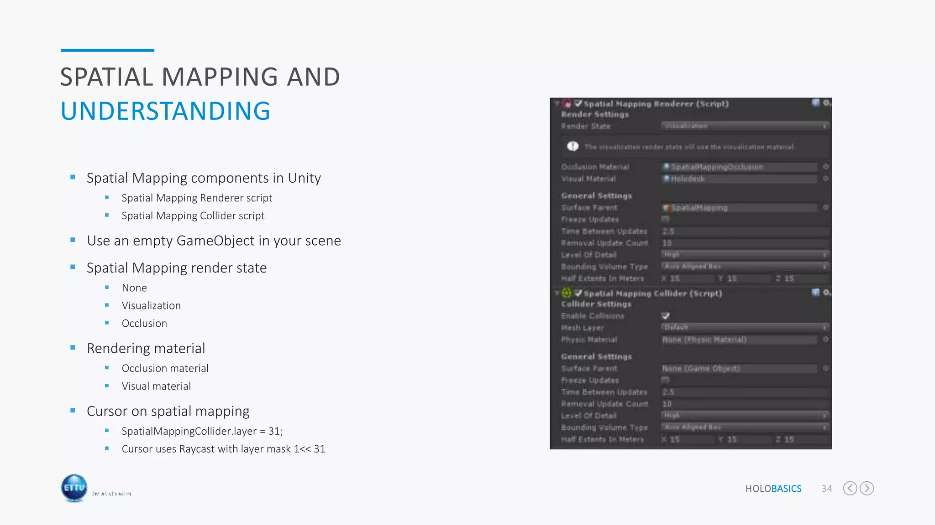Click the Spatial Mapping Collider script icon
This screenshot has height=525, width=935.
tap(567, 293)
